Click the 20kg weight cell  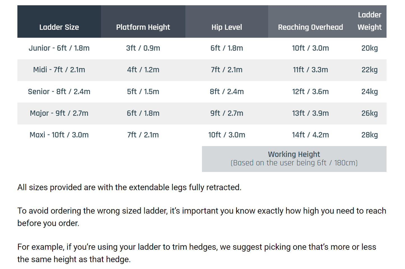point(369,48)
